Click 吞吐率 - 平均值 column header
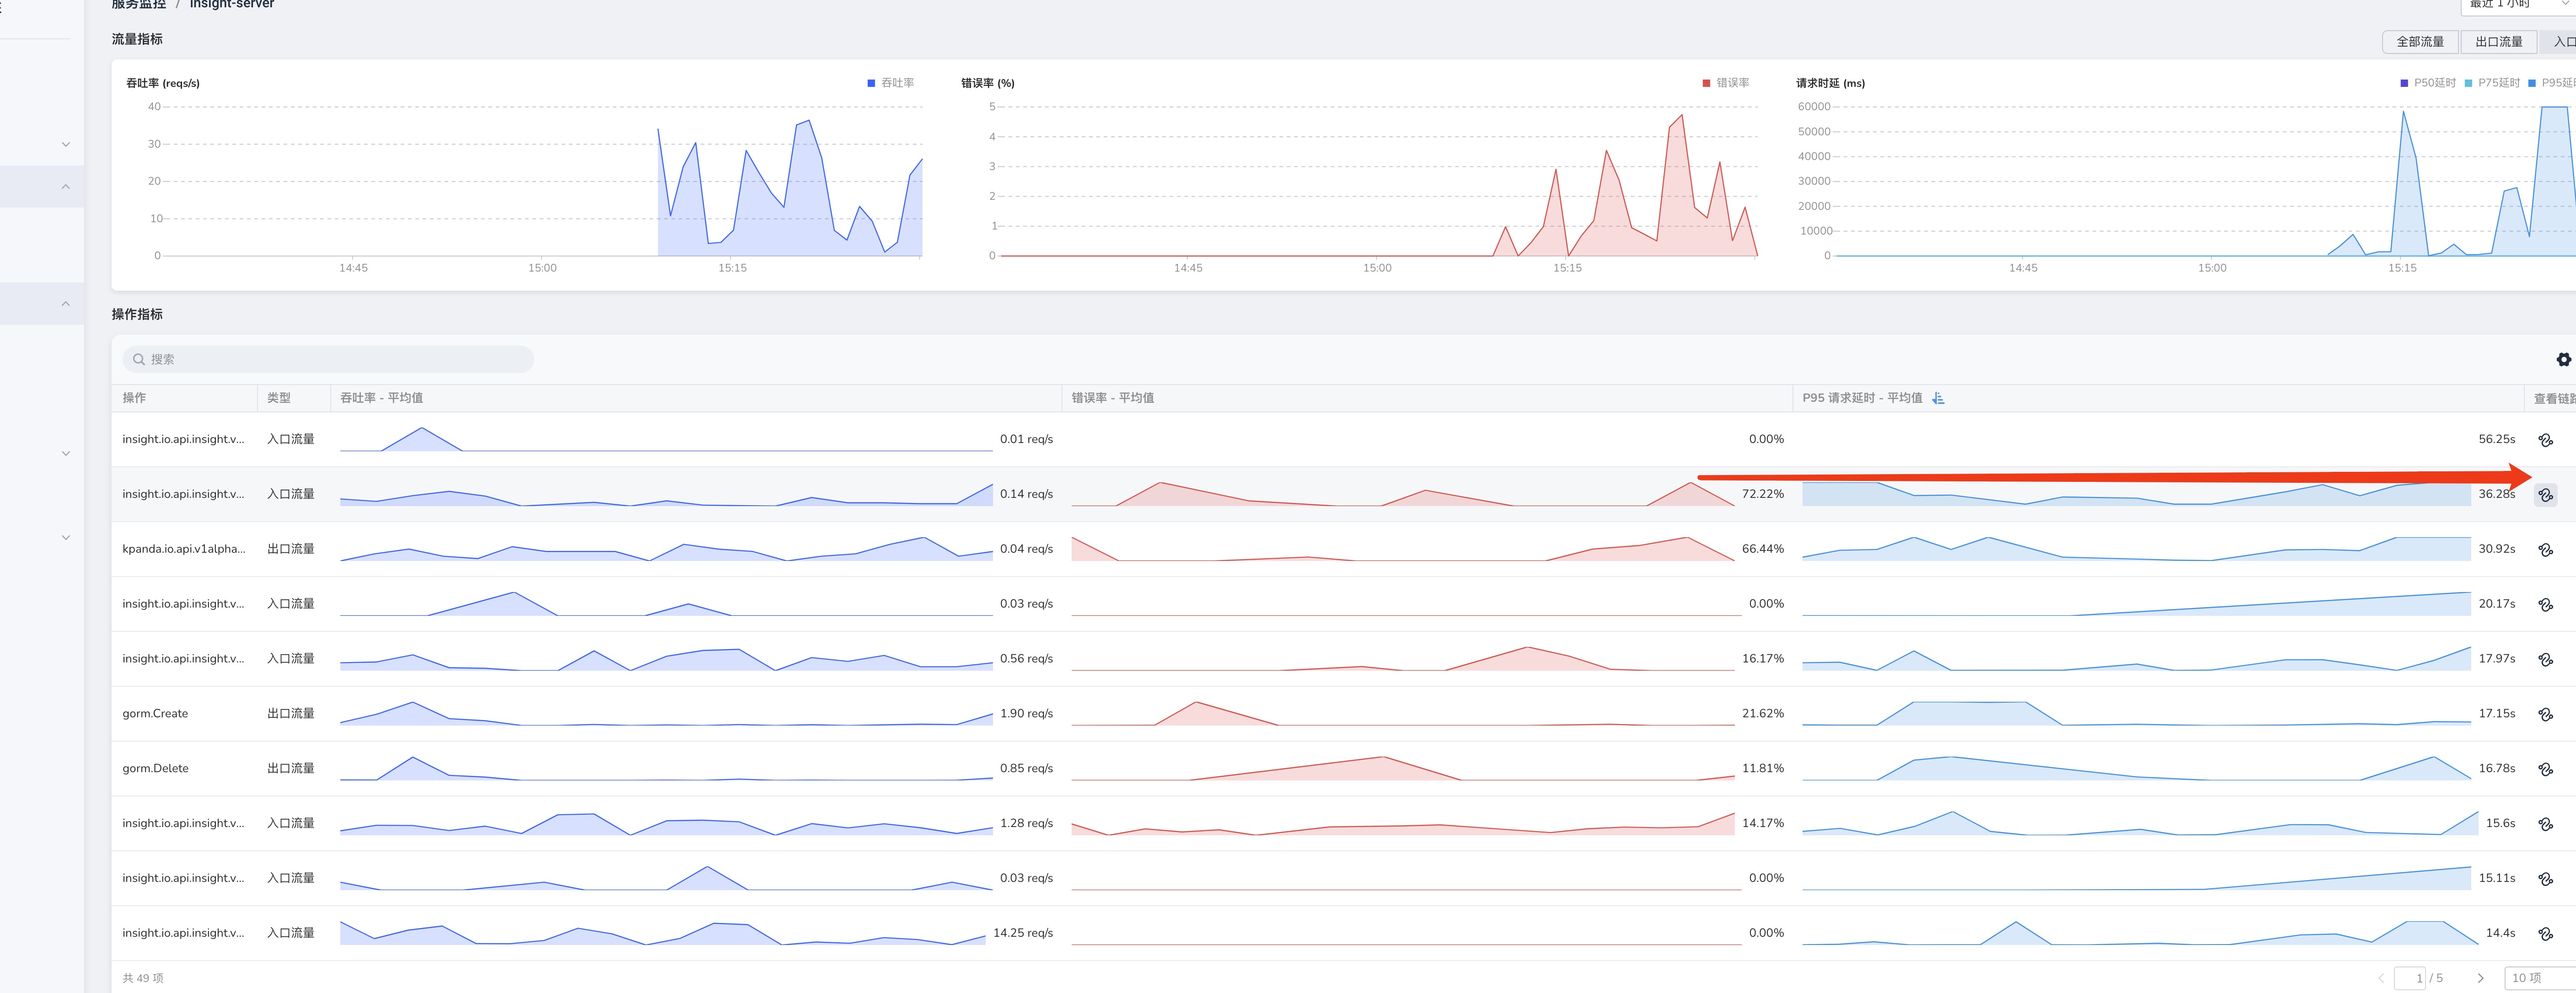 (381, 398)
